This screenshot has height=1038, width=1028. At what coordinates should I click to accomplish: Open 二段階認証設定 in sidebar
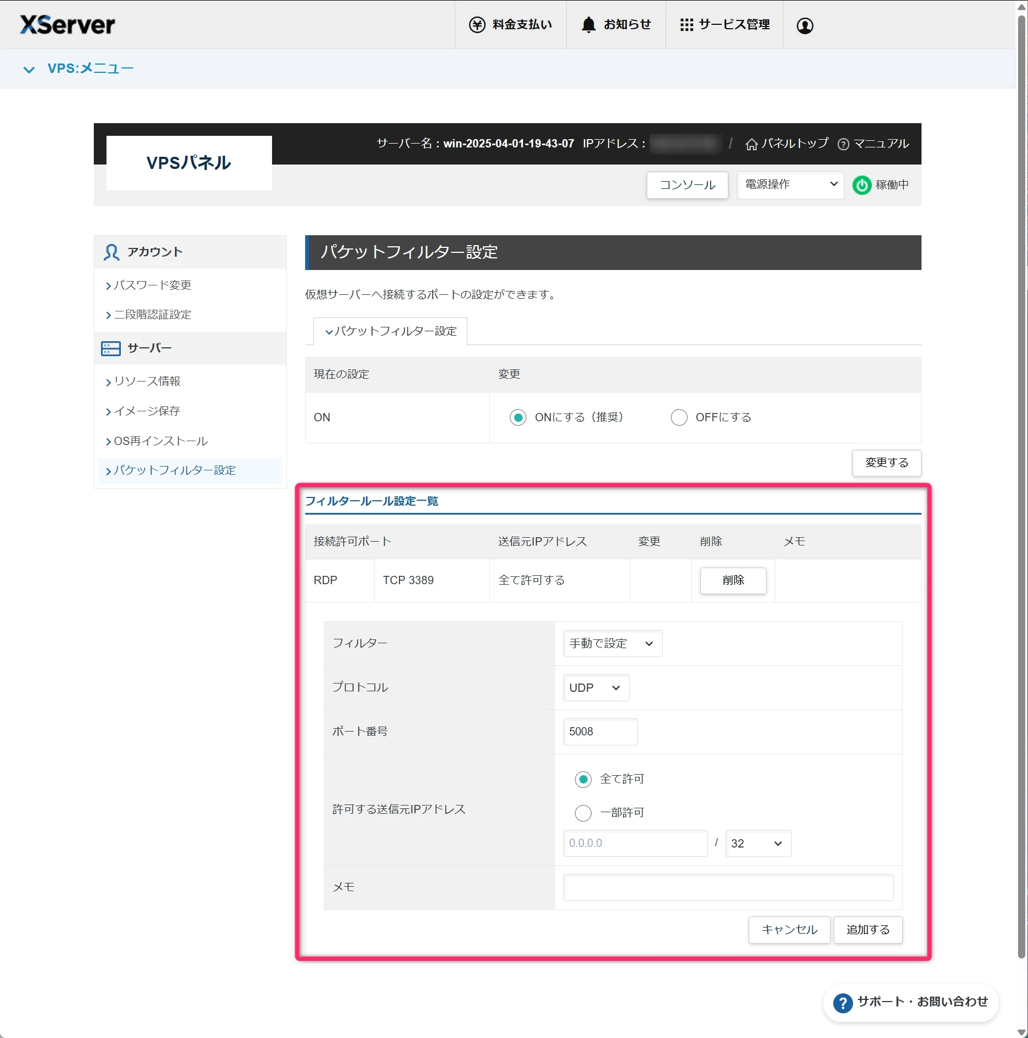tap(149, 315)
